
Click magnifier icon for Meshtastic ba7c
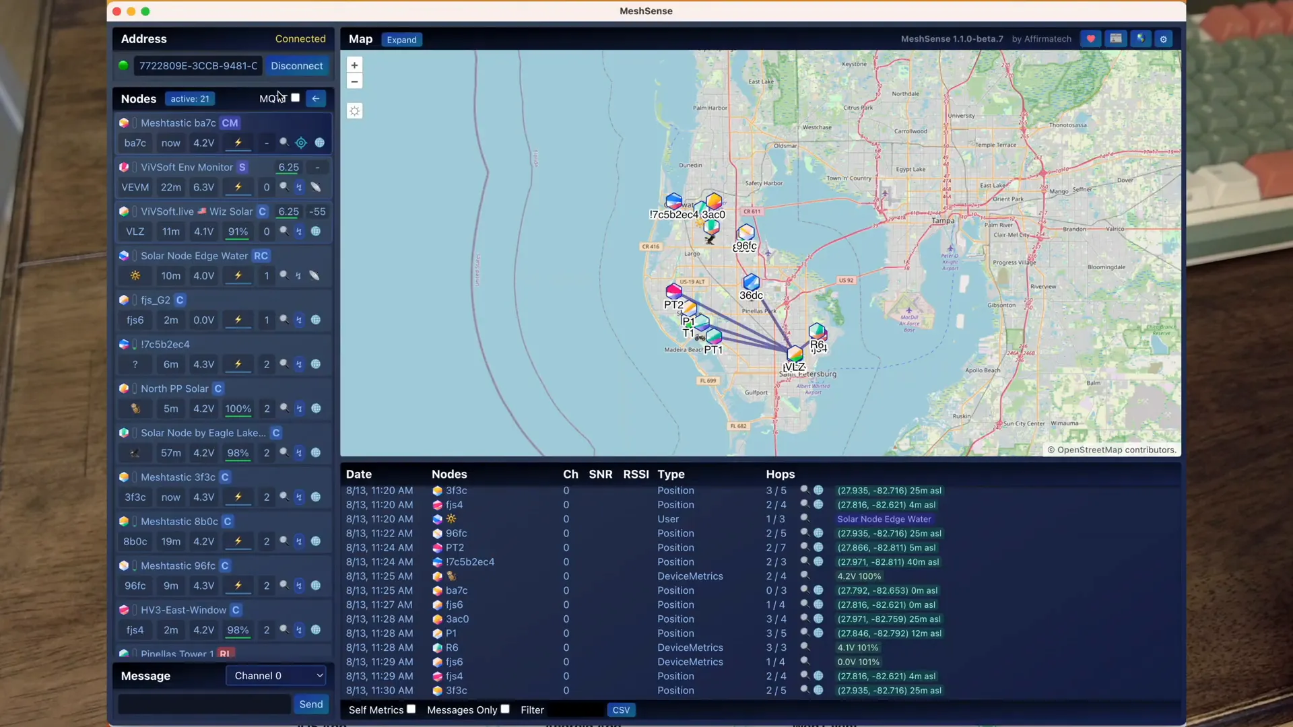point(284,143)
